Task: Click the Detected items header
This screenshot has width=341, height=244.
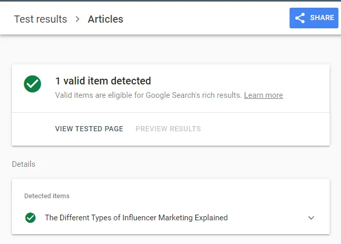Action: click(x=47, y=196)
